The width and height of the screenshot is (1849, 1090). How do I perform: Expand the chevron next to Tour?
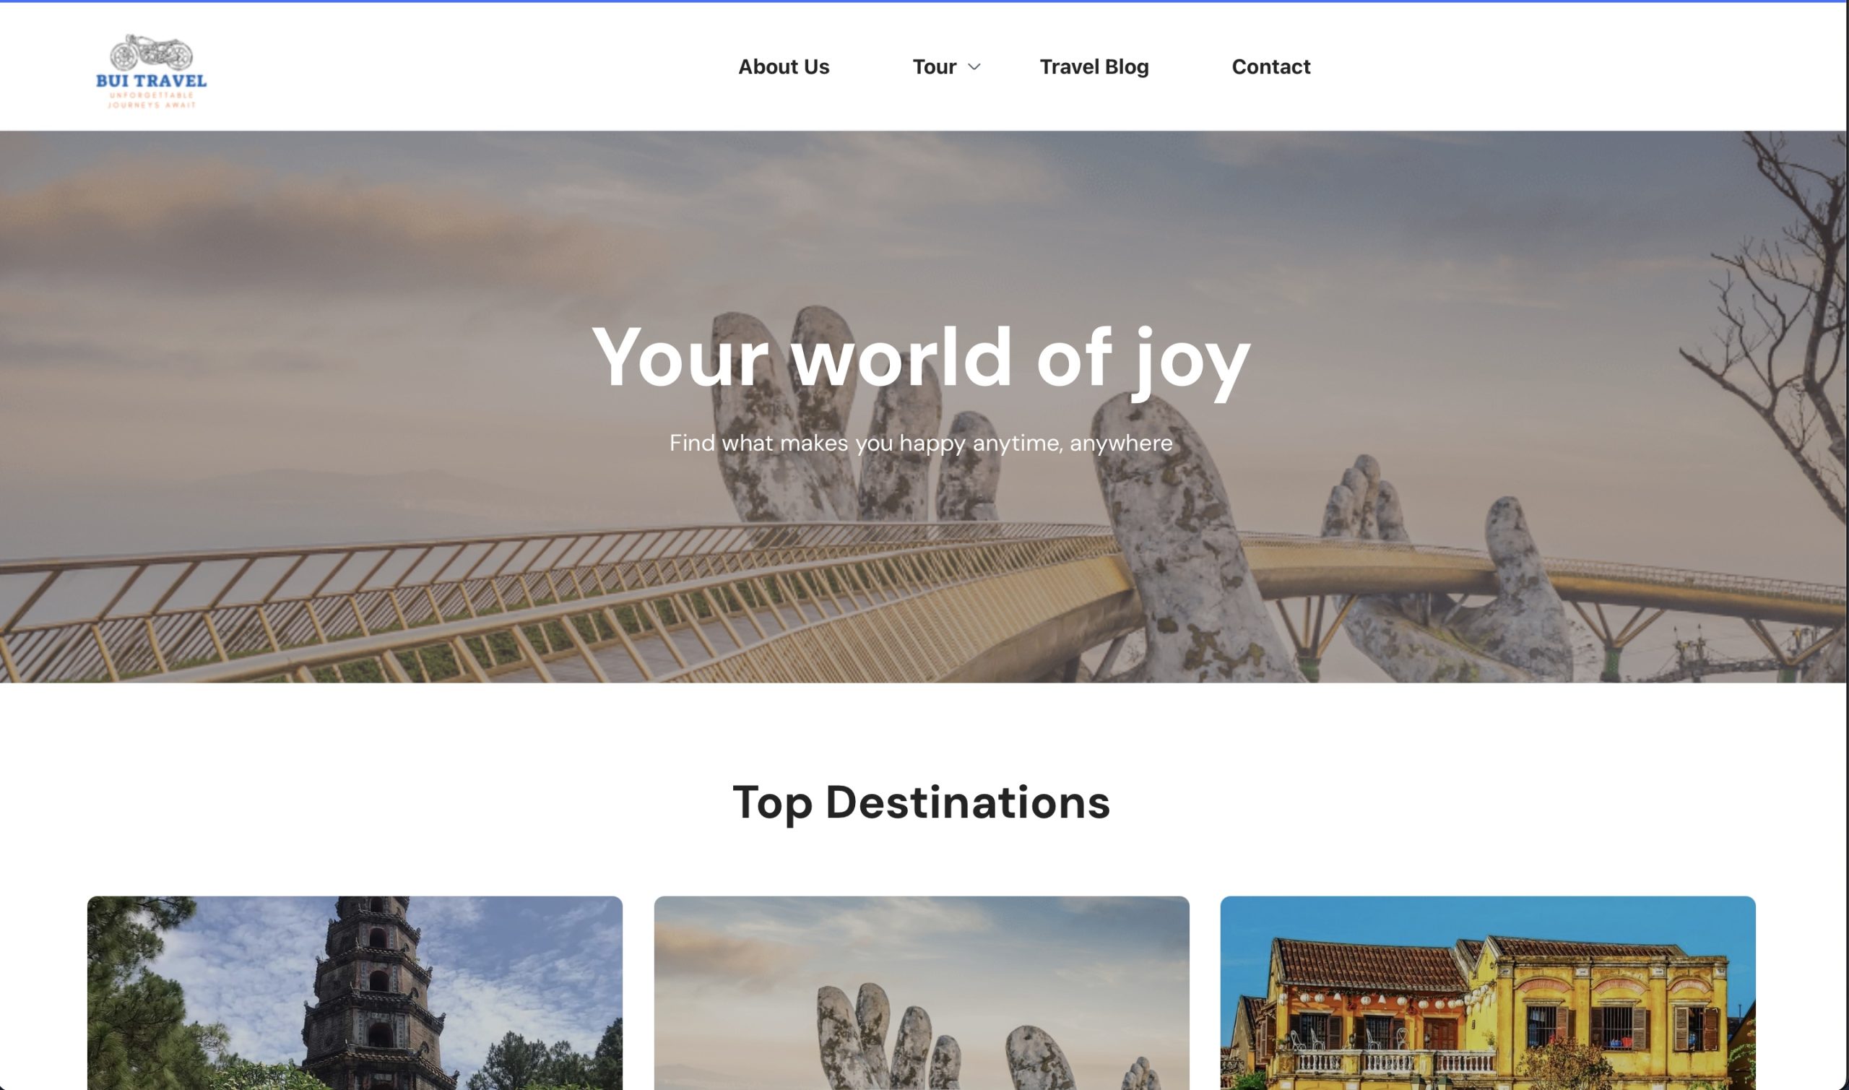coord(974,67)
